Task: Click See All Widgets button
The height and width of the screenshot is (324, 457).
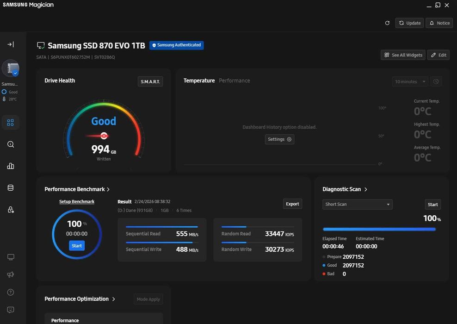Action: click(x=403, y=55)
